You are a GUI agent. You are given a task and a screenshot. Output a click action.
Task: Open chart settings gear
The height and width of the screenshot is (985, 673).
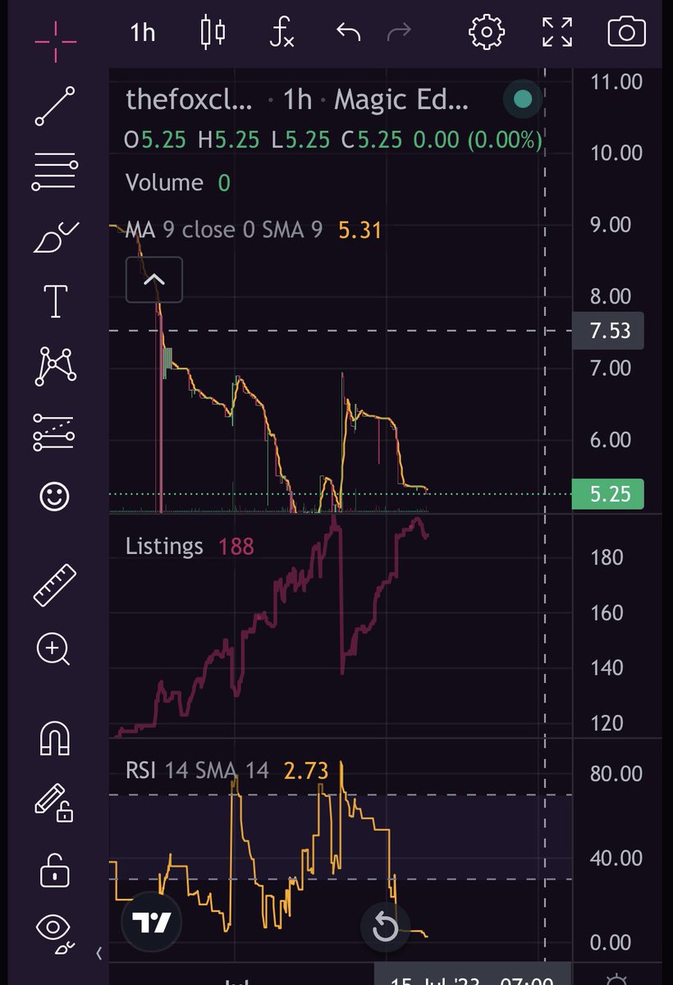[x=486, y=33]
